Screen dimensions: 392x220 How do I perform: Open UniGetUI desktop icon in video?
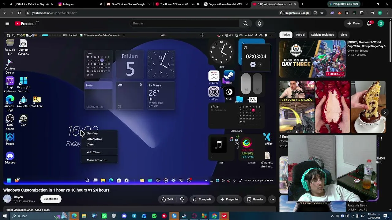click(x=24, y=102)
